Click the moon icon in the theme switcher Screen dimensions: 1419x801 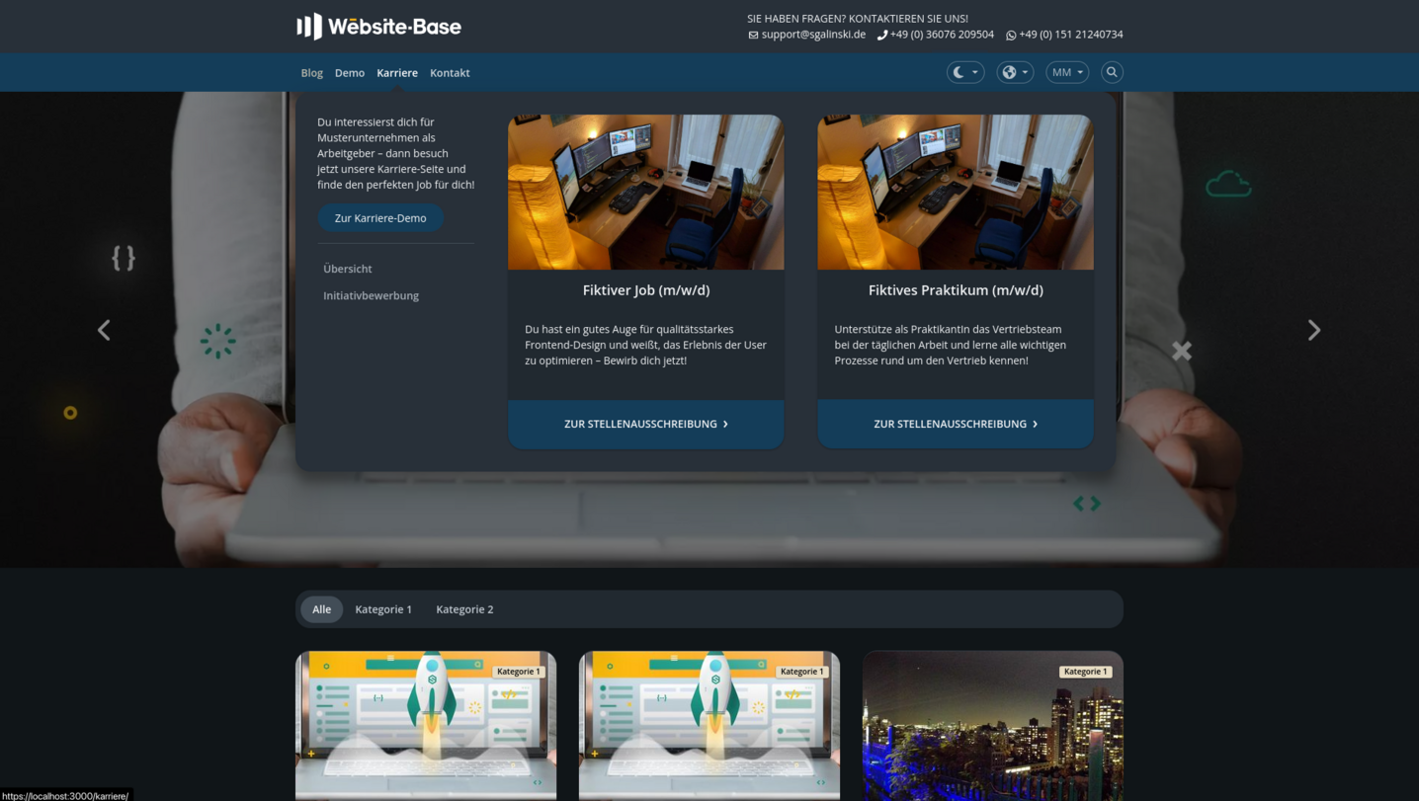[x=958, y=71]
